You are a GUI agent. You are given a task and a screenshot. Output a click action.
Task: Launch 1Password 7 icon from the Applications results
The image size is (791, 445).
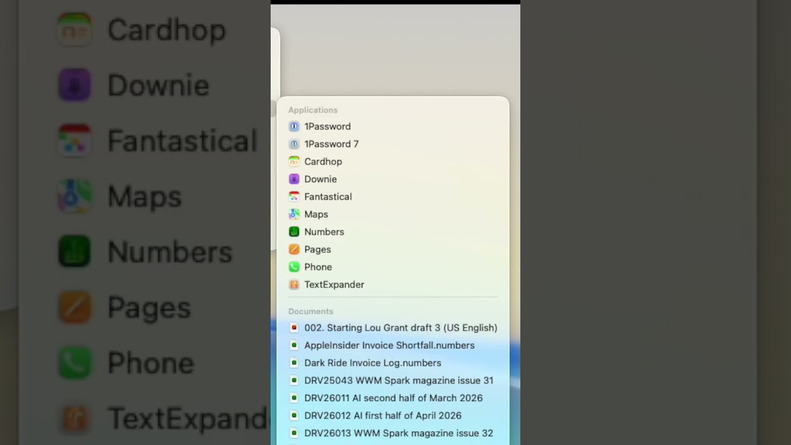[x=294, y=144]
